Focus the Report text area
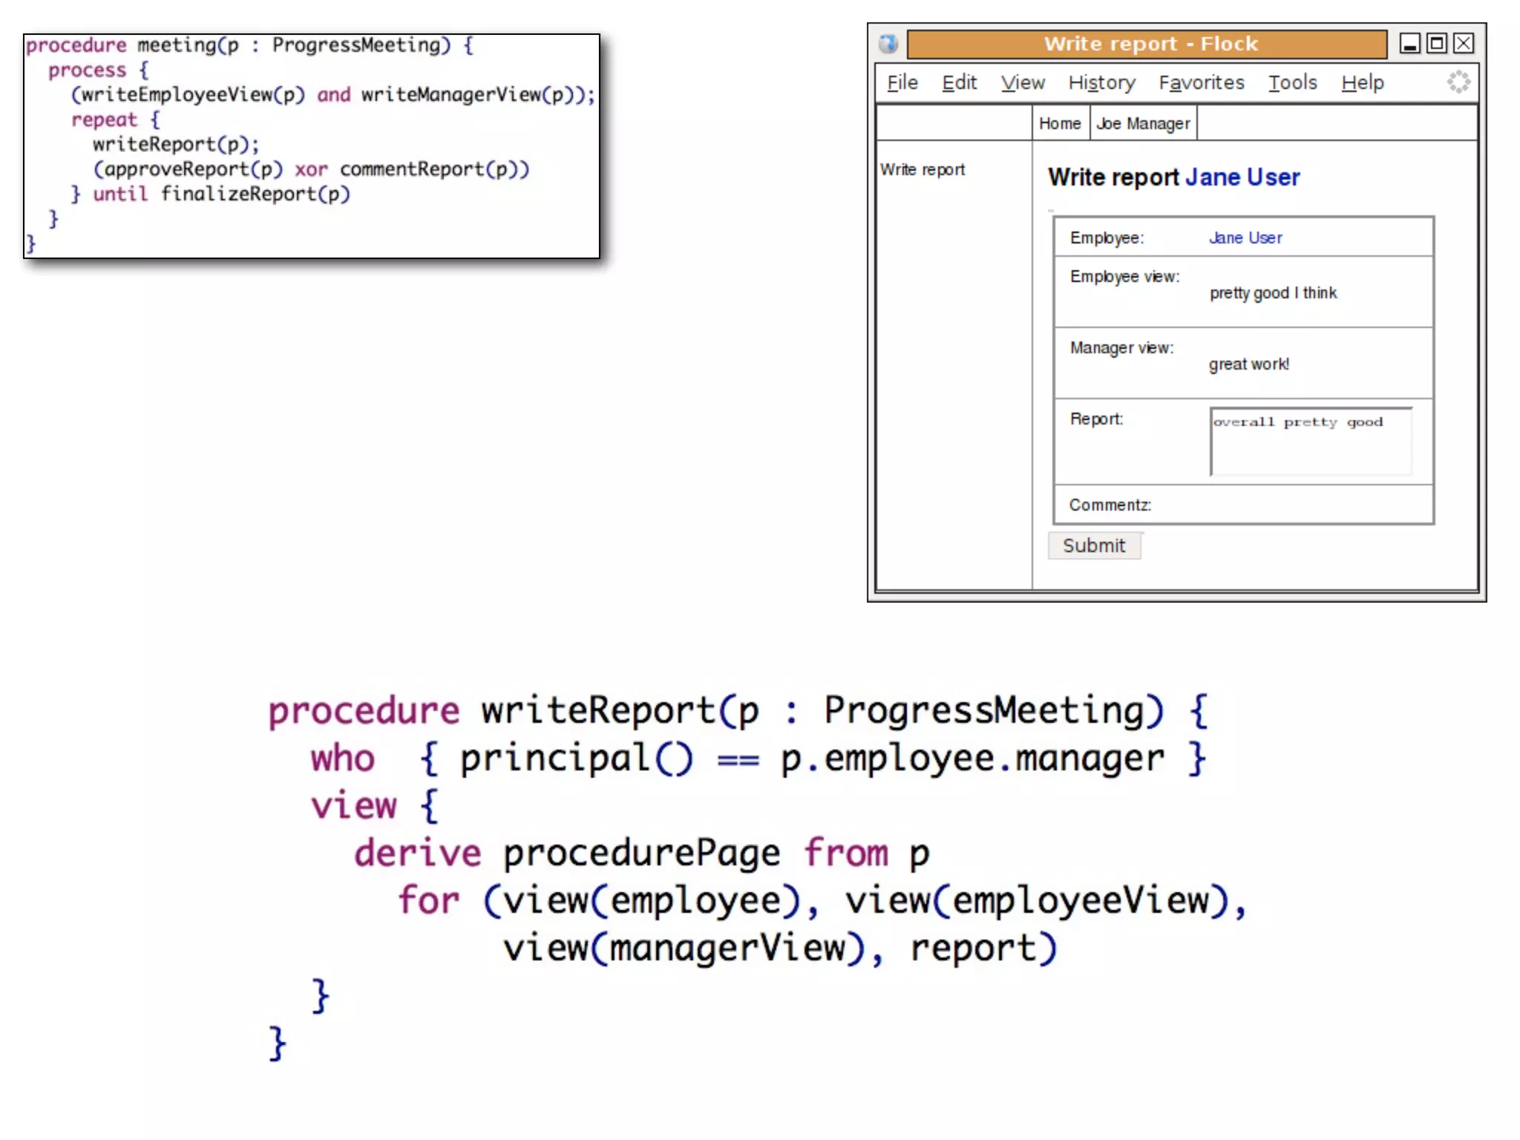This screenshot has height=1140, width=1520. (1311, 442)
